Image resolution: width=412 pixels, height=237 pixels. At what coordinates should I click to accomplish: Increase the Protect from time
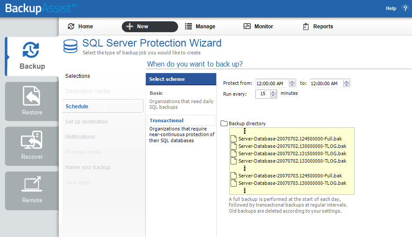(292, 81)
